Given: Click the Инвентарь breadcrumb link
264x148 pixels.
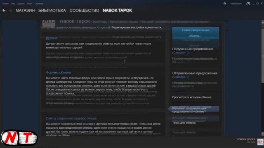Looking at the screenshot, I should [100, 22].
